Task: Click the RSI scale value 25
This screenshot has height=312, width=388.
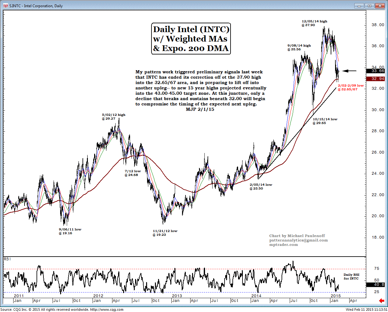Action: (376, 292)
